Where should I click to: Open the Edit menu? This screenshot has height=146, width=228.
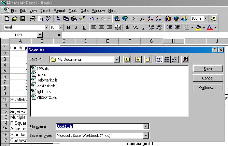pos(23,11)
